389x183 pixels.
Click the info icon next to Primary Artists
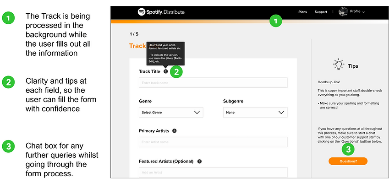click(175, 131)
